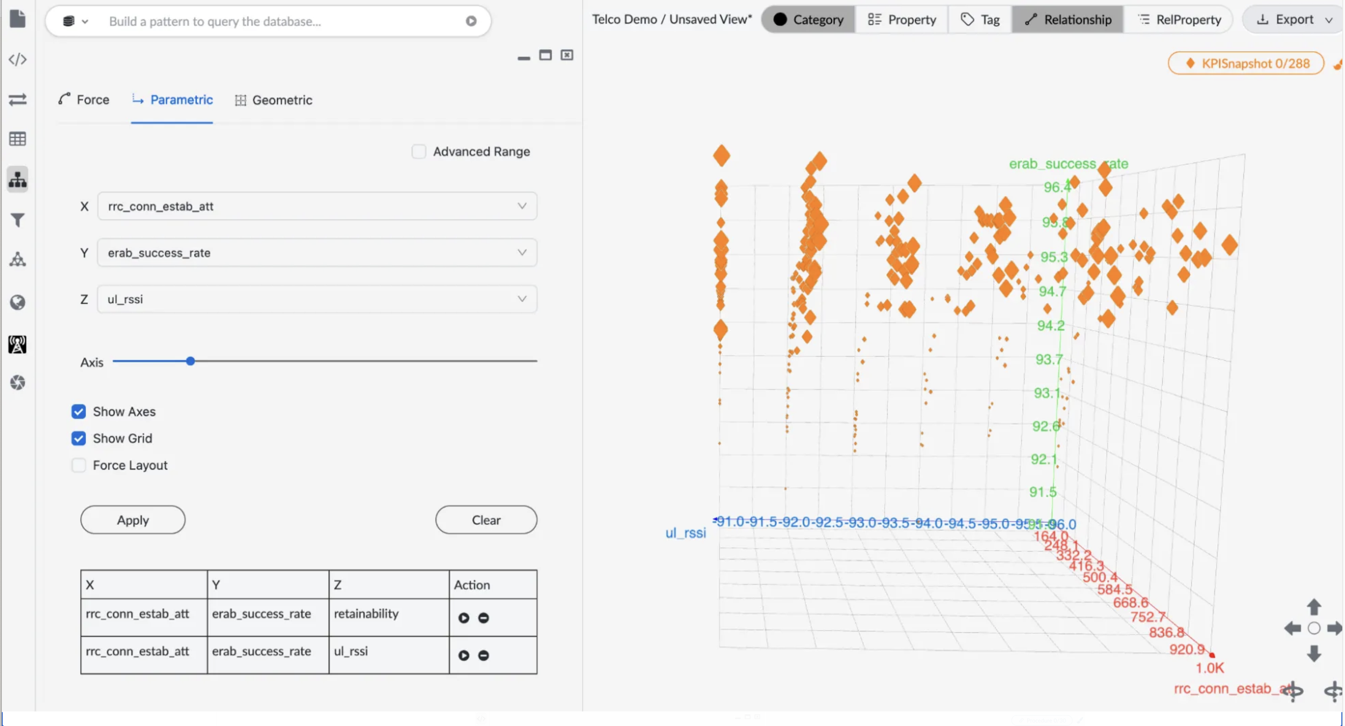Click the swap arrows icon in sidebar

(18, 100)
